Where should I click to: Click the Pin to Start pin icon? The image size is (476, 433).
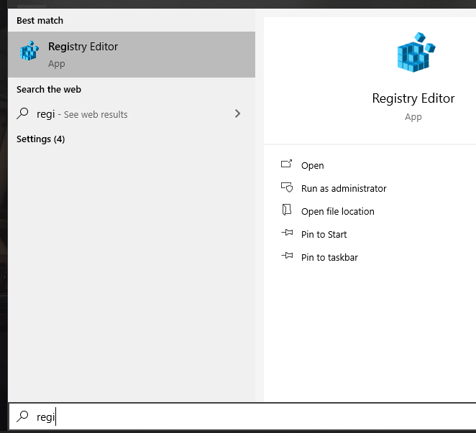[287, 233]
